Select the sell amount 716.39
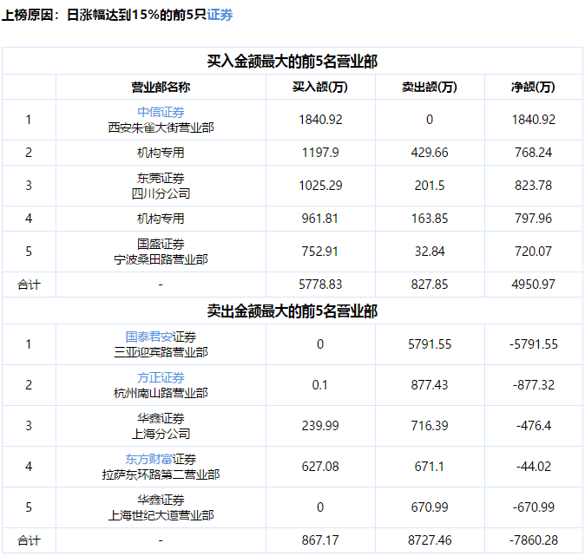585x556 pixels. click(430, 426)
